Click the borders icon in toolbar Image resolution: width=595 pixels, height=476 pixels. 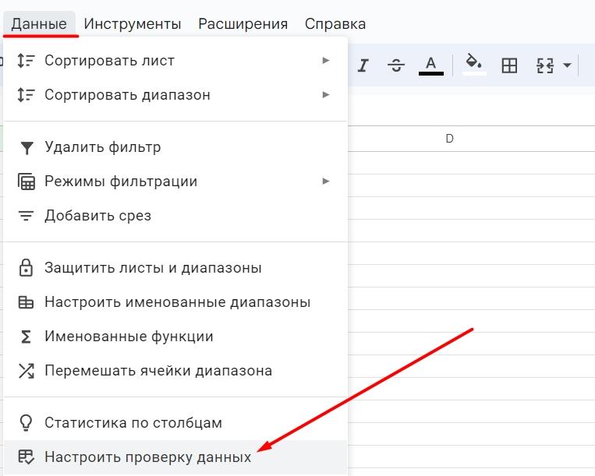[x=509, y=66]
